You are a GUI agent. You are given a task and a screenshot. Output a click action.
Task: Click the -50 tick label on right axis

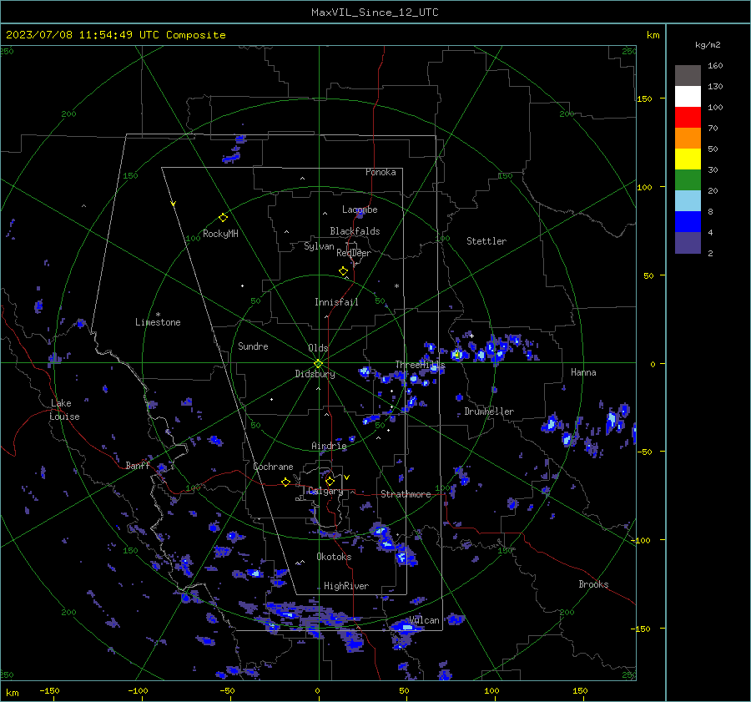click(645, 452)
